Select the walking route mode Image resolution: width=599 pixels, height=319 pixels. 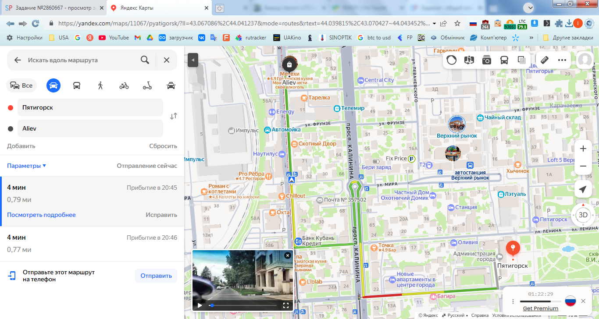tap(100, 85)
